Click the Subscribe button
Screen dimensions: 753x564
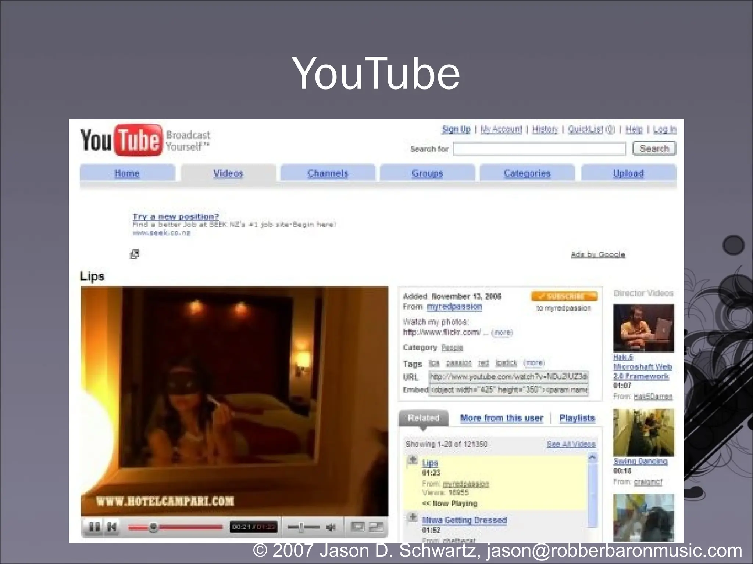564,296
